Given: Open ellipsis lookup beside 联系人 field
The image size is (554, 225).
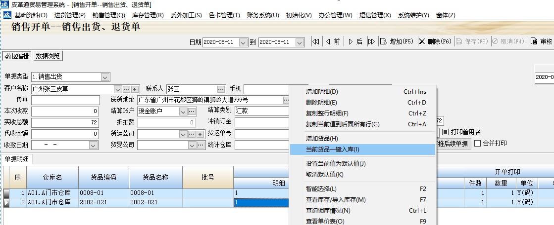Looking at the screenshot, I should point(221,89).
